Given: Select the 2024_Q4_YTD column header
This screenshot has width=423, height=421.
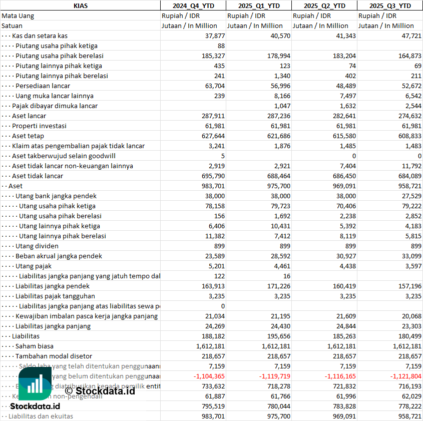Looking at the screenshot, I should click(193, 6).
